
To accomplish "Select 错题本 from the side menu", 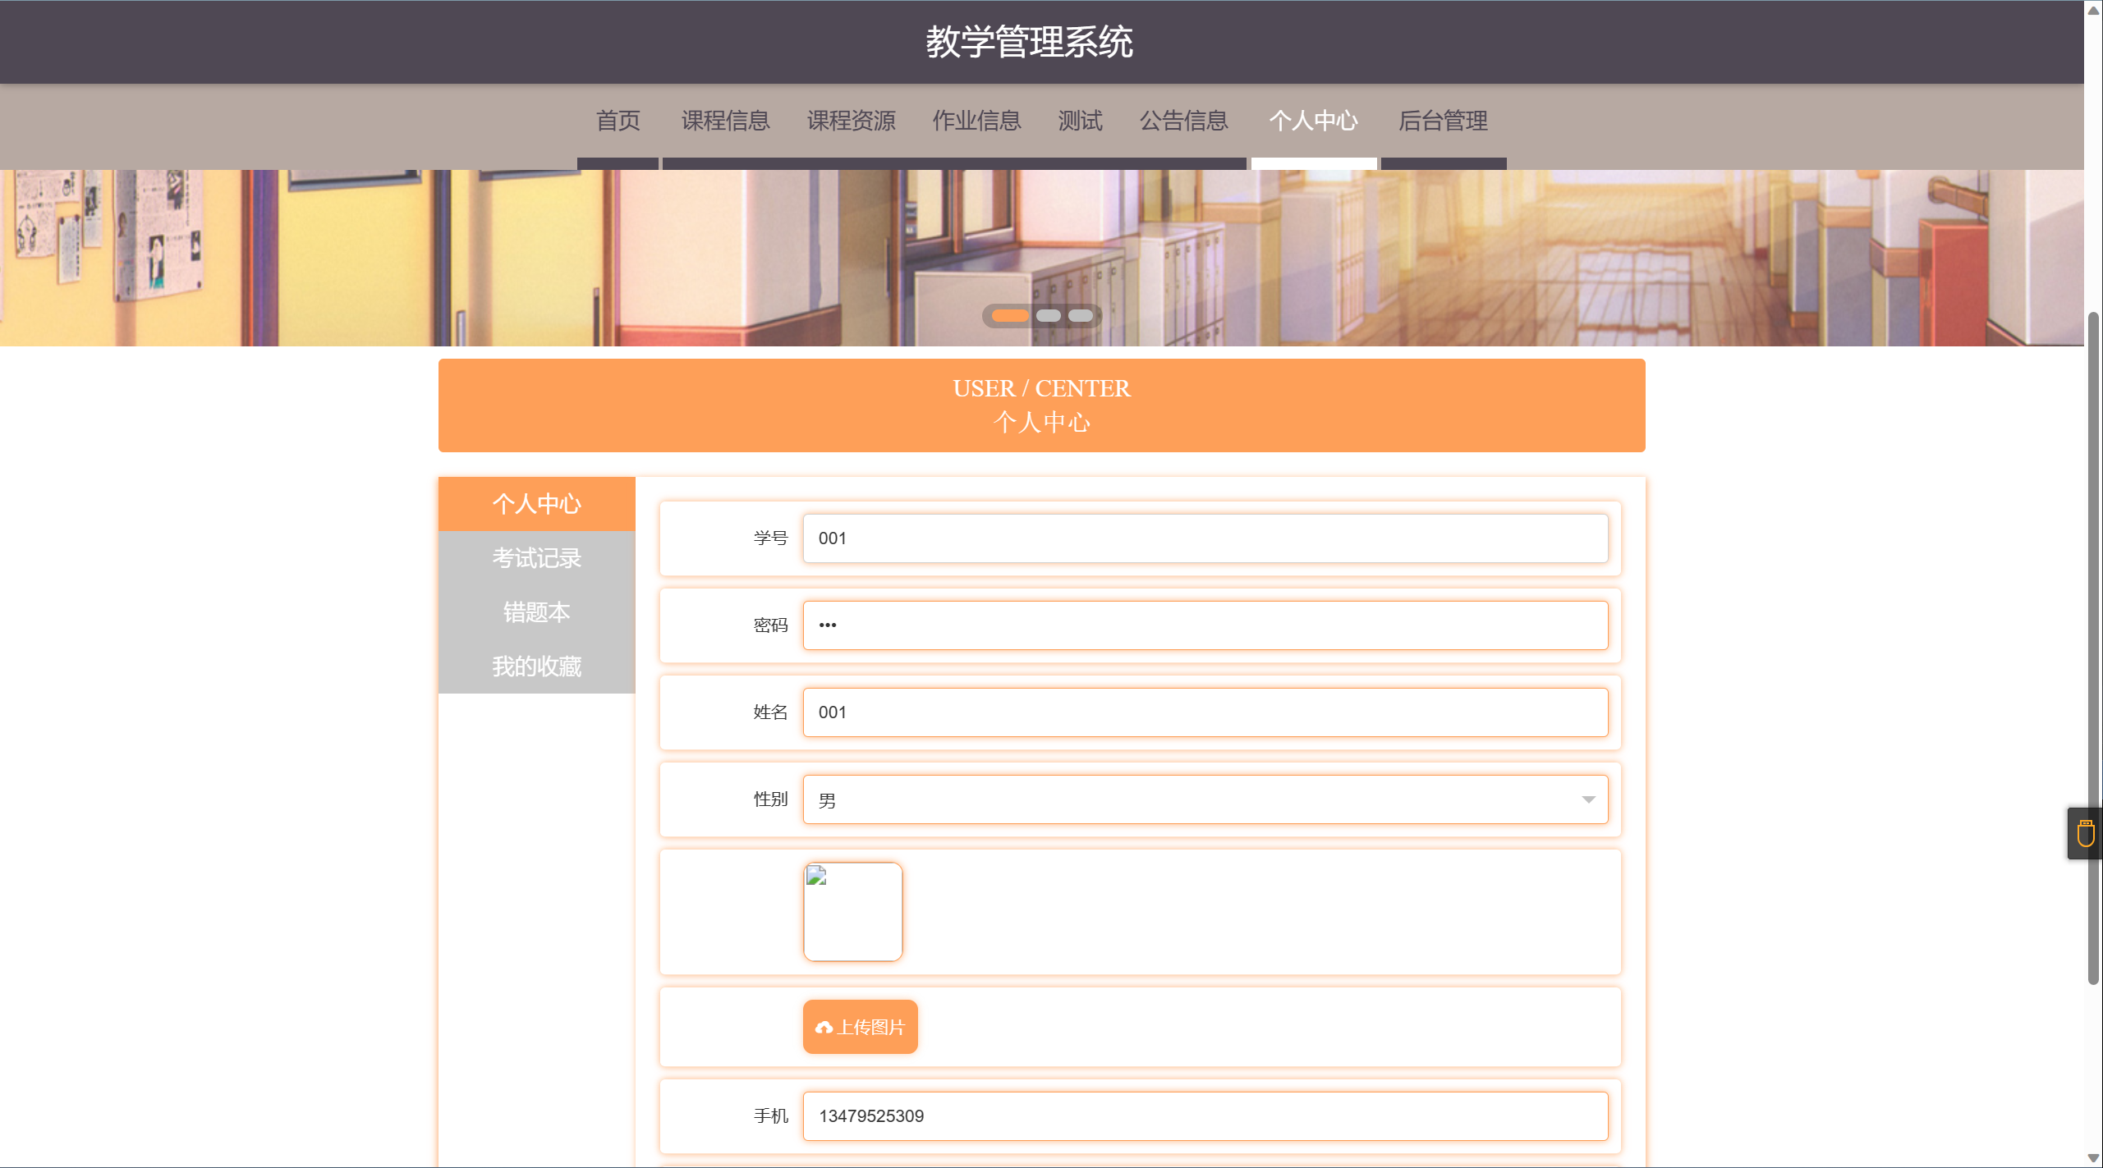I will coord(536,612).
